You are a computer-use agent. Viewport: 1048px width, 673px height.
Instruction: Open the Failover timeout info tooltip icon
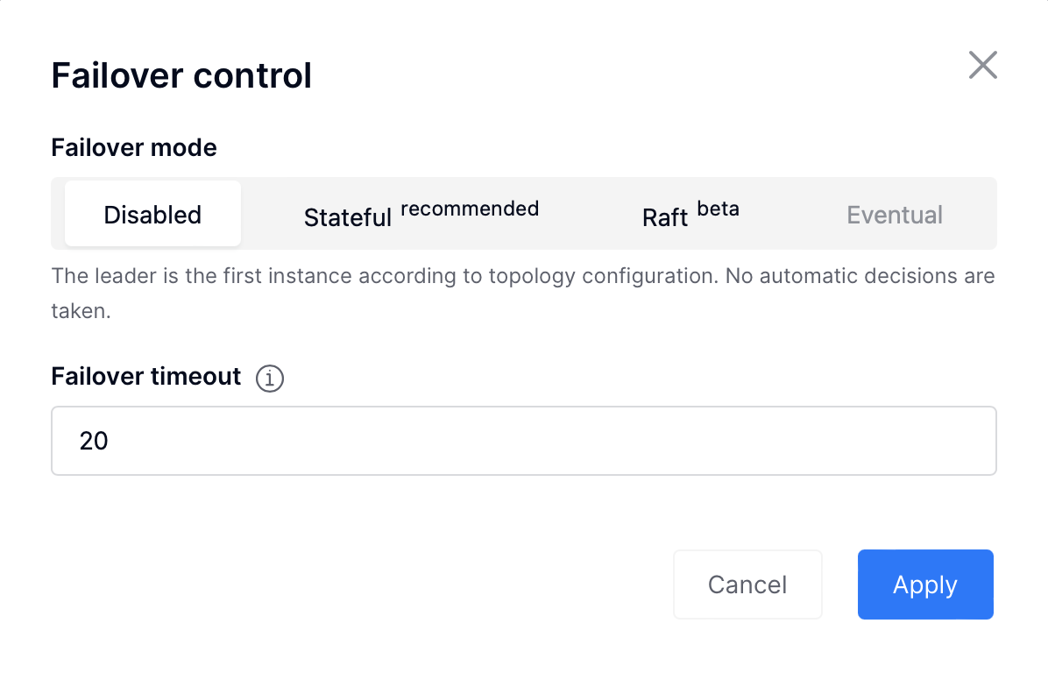(x=269, y=379)
